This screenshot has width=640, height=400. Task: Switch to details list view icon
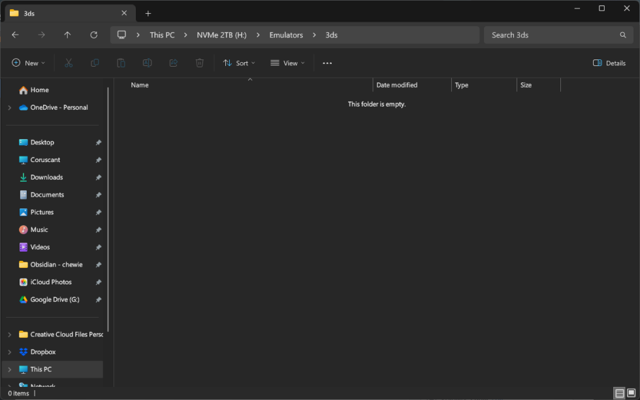619,393
